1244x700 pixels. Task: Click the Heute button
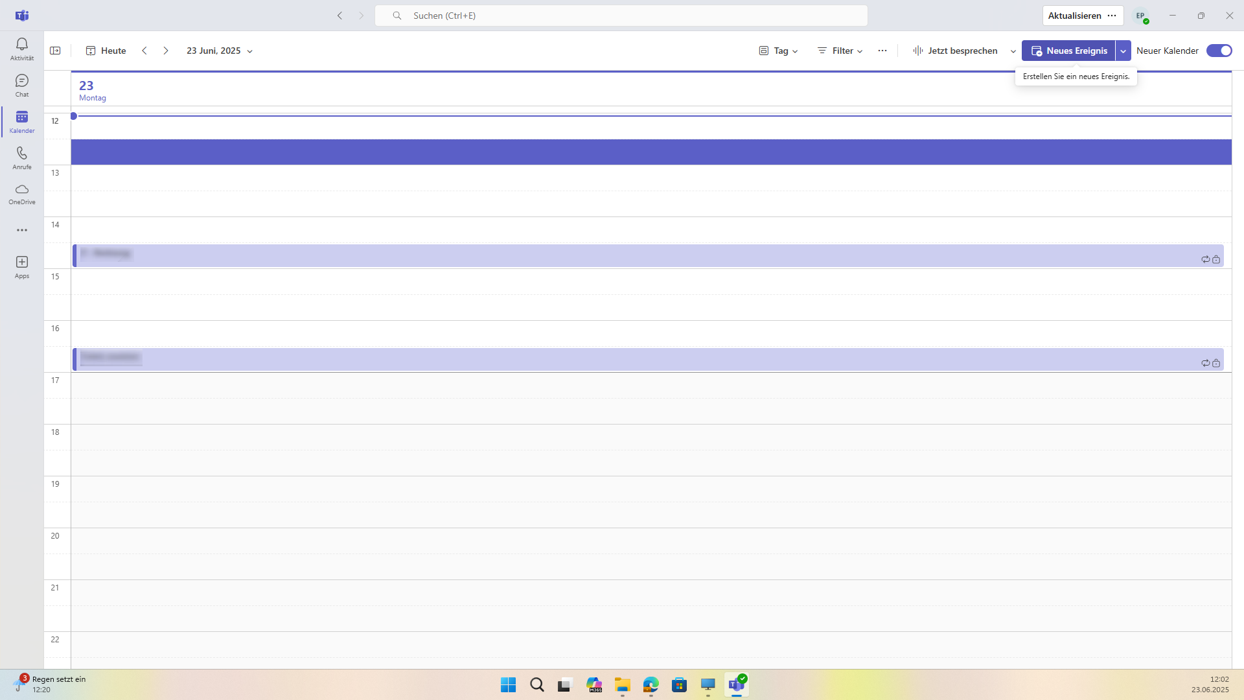tap(106, 51)
